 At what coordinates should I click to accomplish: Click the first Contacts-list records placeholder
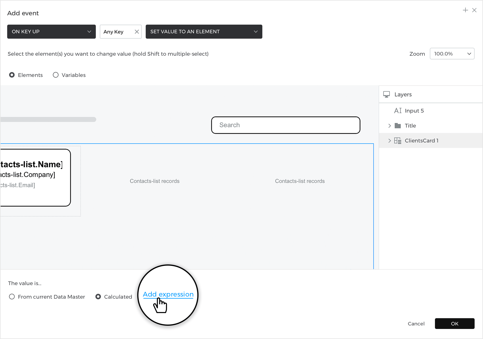pyautogui.click(x=155, y=181)
